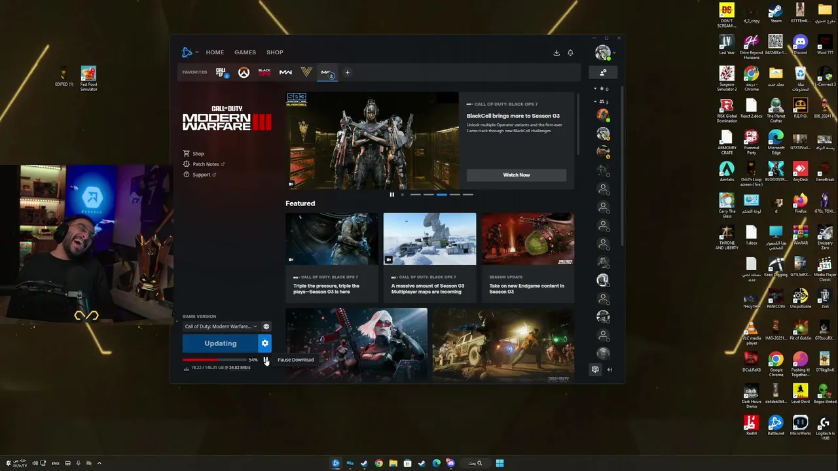
Task: Open File Explorer from the taskbar
Action: 393,463
